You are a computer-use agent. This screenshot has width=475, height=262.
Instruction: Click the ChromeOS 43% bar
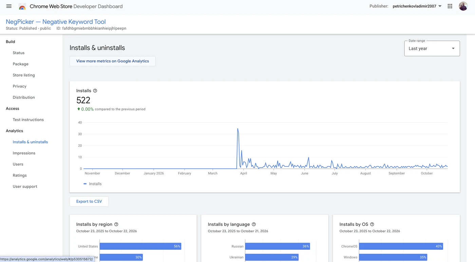coord(401,246)
